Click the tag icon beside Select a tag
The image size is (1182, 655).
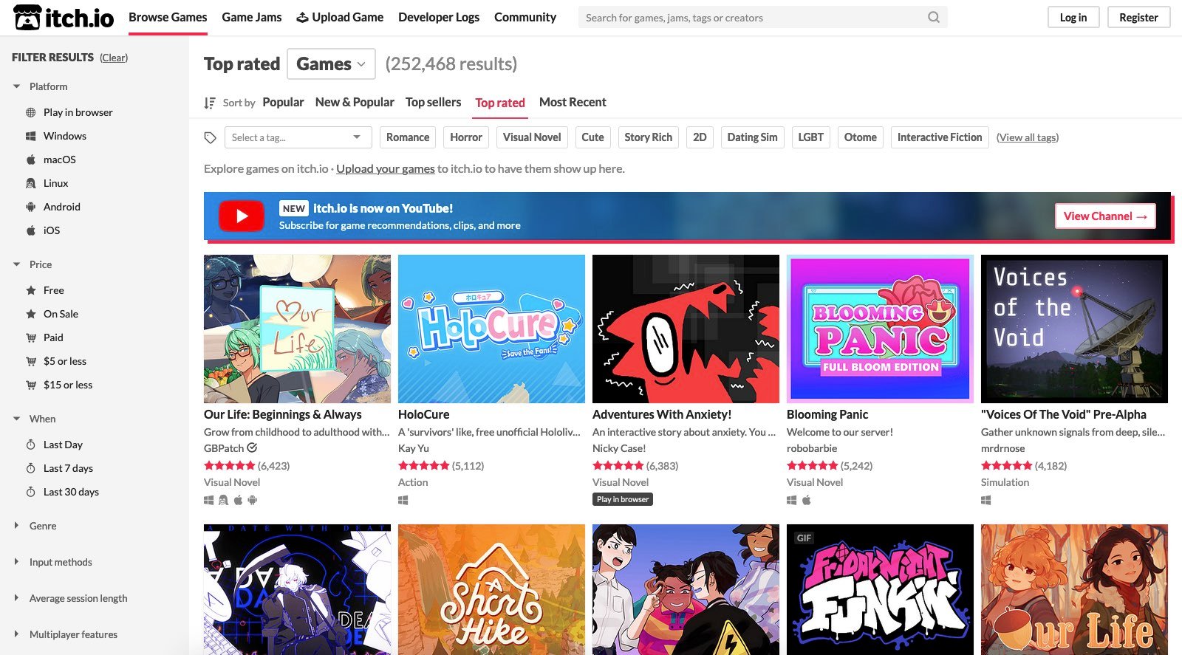(211, 137)
